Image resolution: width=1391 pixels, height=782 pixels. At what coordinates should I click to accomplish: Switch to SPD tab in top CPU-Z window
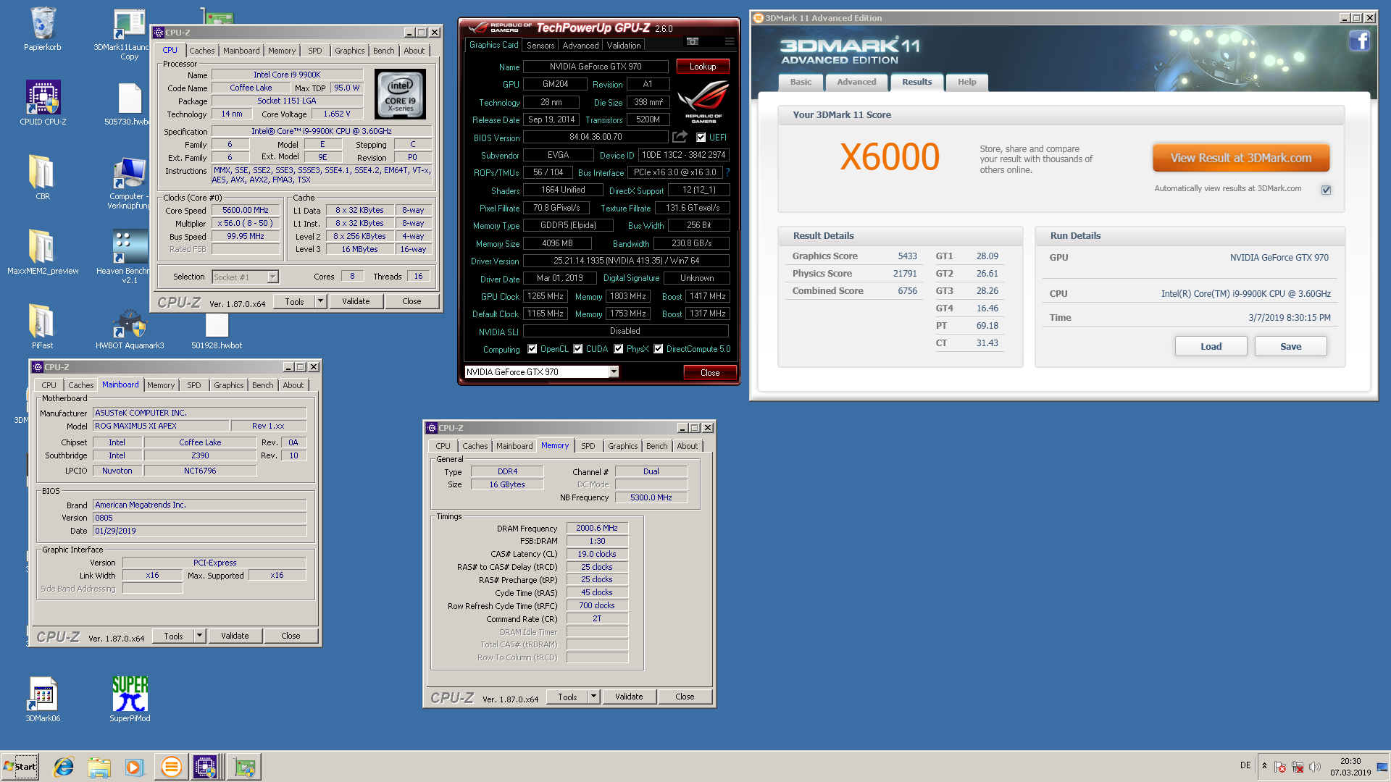point(314,51)
